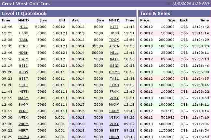Viewport: 211px width, 140px height.
Task: Click PERT link bidding 0.0011
Action: [x=23, y=111]
